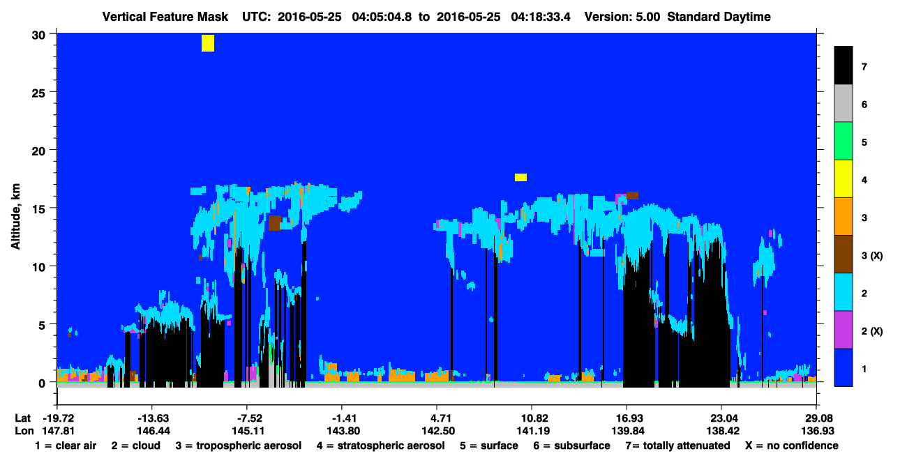Click latitude value 4.71
This screenshot has height=465, width=907.
(x=440, y=418)
